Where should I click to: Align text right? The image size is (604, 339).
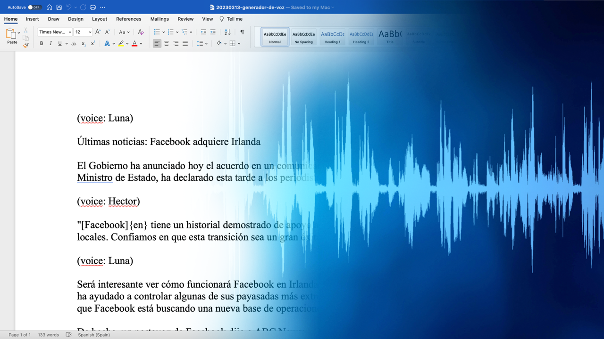[176, 43]
